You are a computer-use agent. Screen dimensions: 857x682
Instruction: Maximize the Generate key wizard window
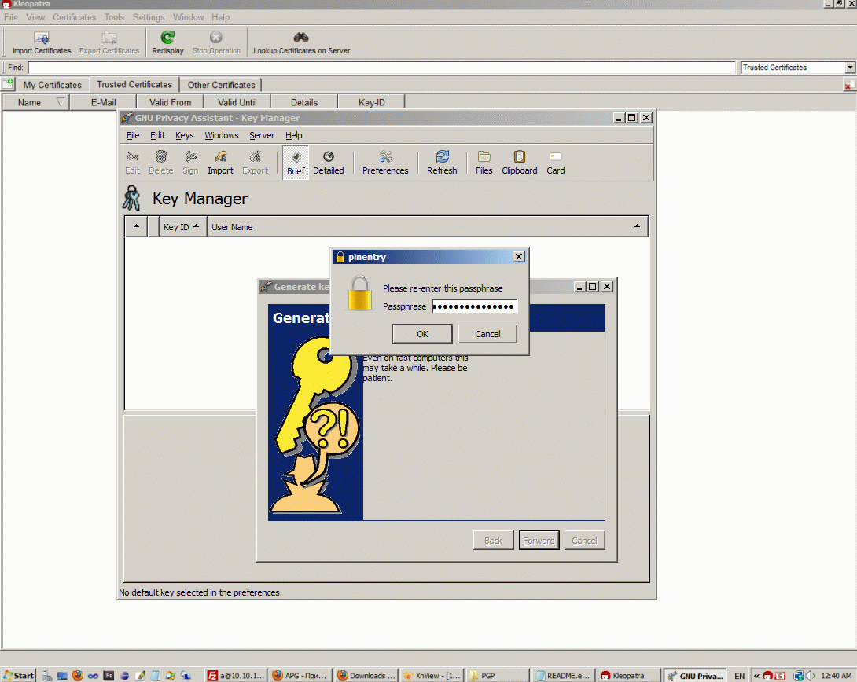(x=593, y=286)
